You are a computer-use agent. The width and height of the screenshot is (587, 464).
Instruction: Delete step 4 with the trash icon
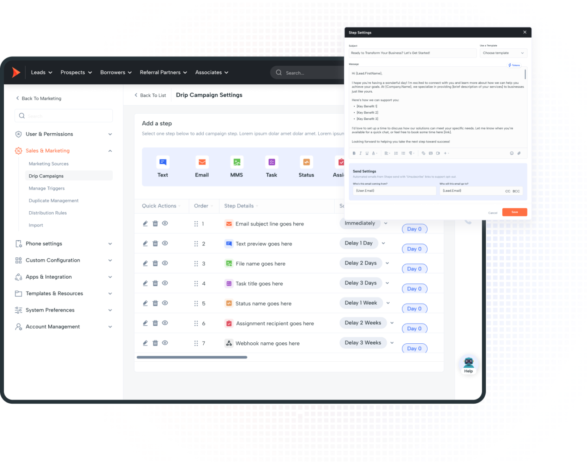pos(155,283)
